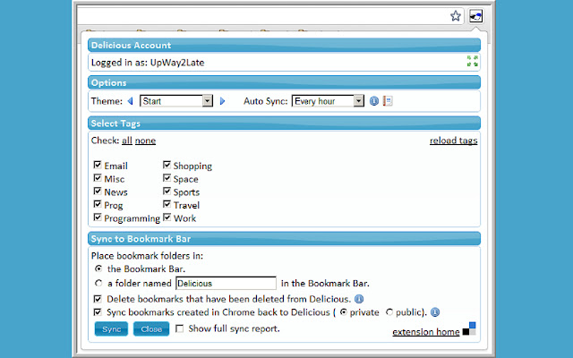
Task: Click the Delicious Account section header
Action: (285, 45)
